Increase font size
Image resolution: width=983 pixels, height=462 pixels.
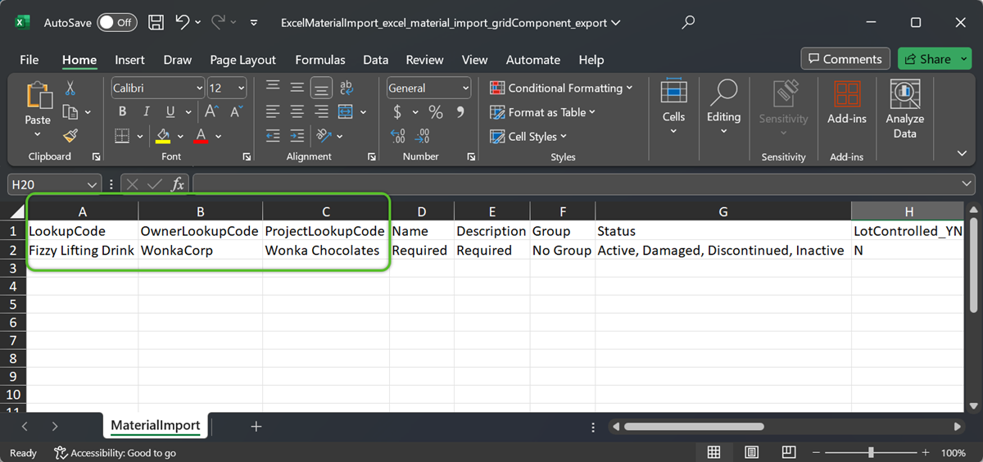point(211,112)
